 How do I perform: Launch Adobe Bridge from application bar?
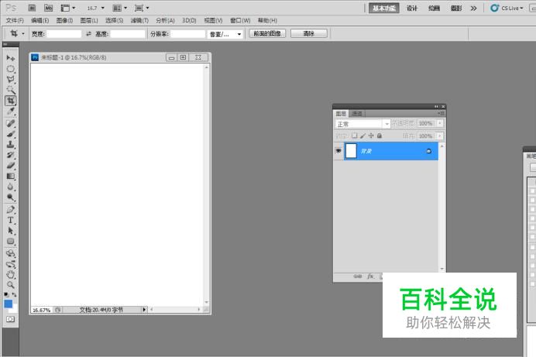[32, 8]
